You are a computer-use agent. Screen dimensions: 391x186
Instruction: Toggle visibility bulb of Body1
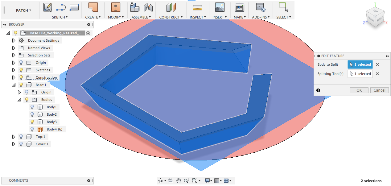32,107
